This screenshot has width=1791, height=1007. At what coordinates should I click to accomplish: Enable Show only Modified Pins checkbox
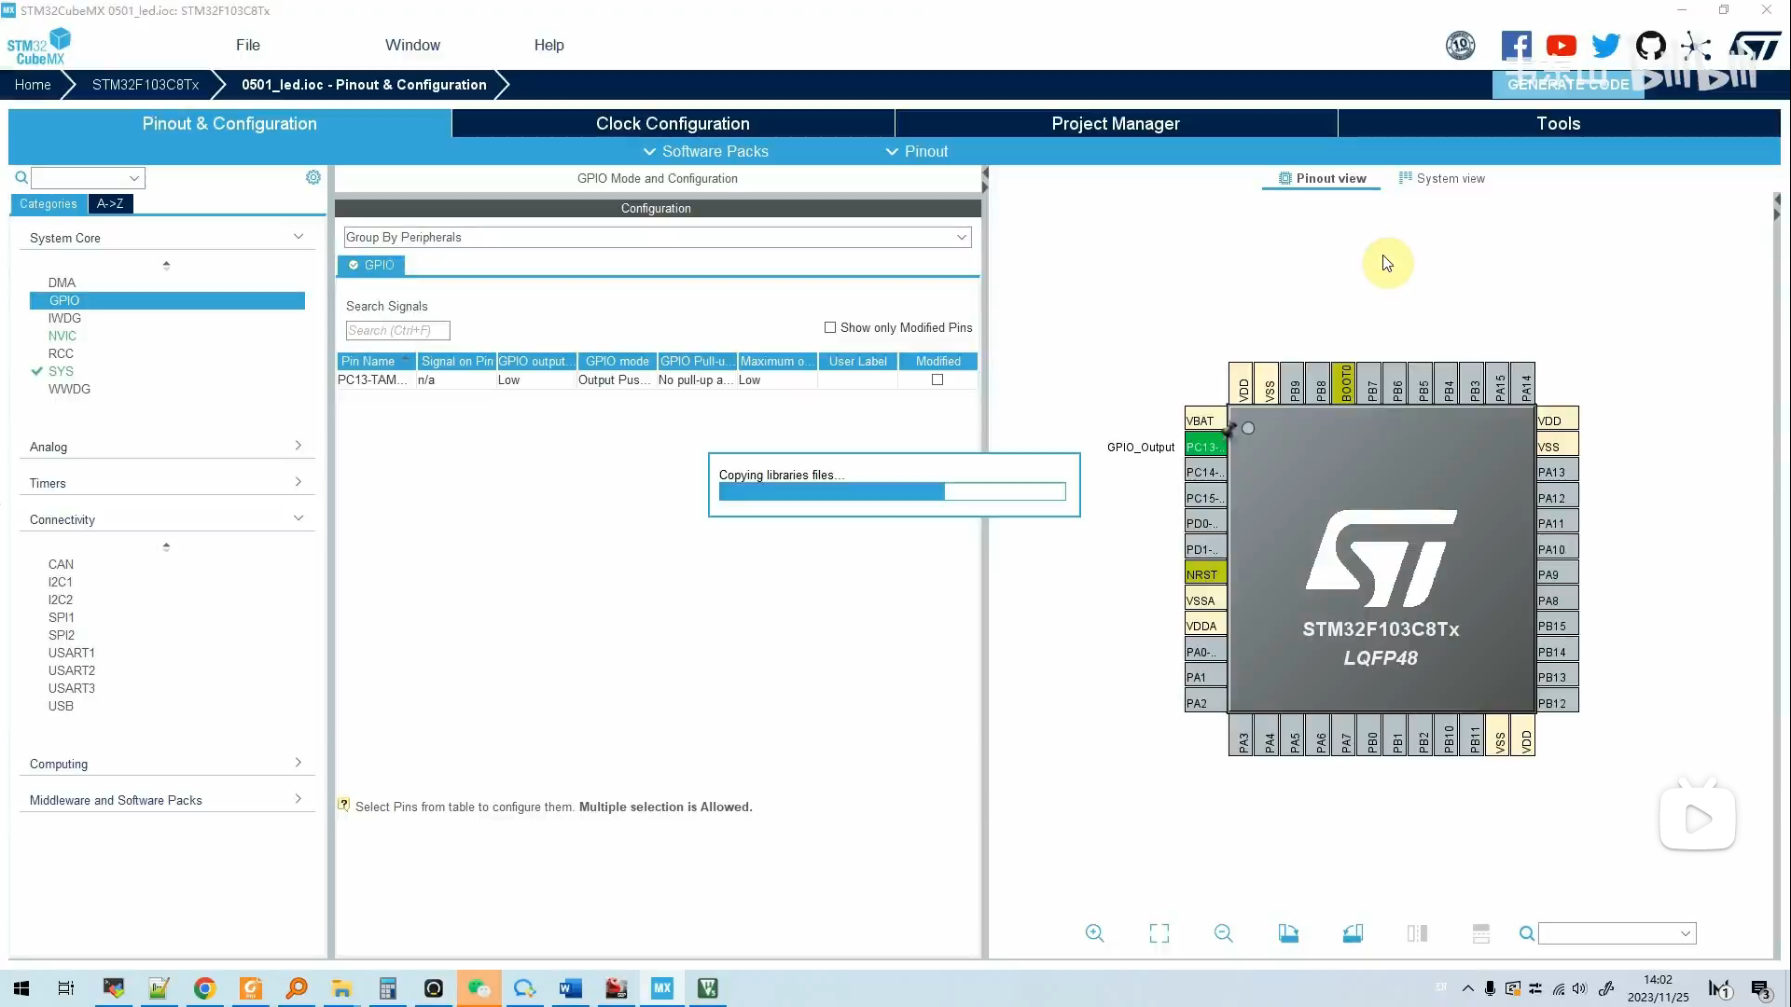tap(830, 327)
